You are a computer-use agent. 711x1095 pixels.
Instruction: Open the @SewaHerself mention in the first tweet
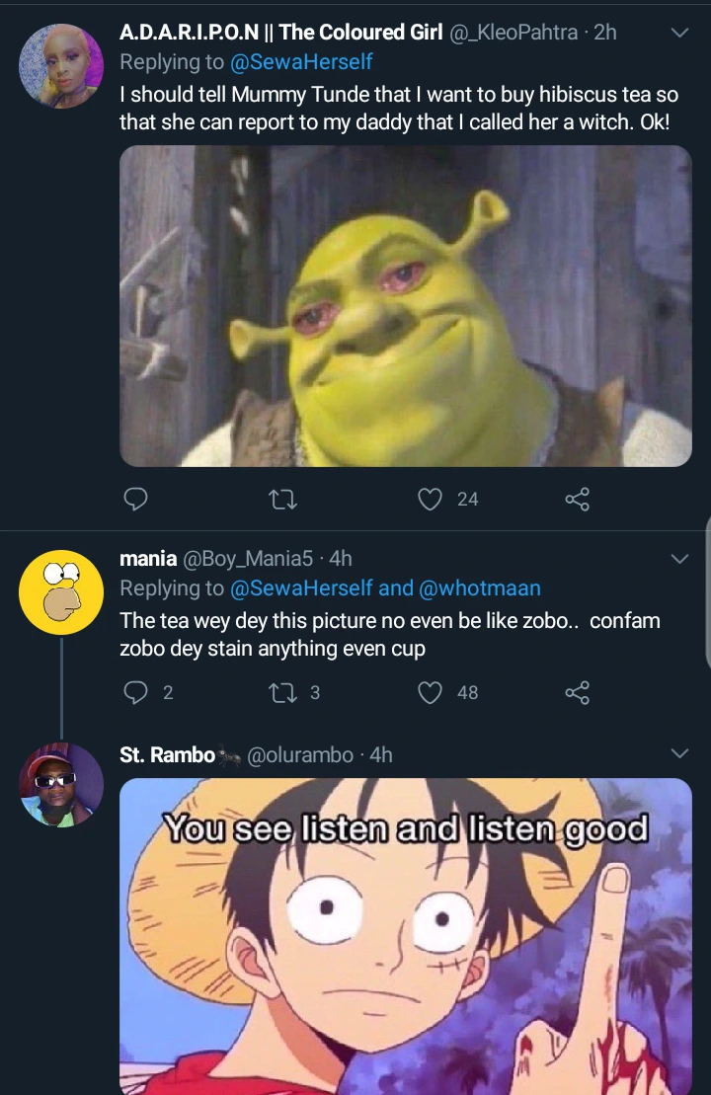pos(301,62)
